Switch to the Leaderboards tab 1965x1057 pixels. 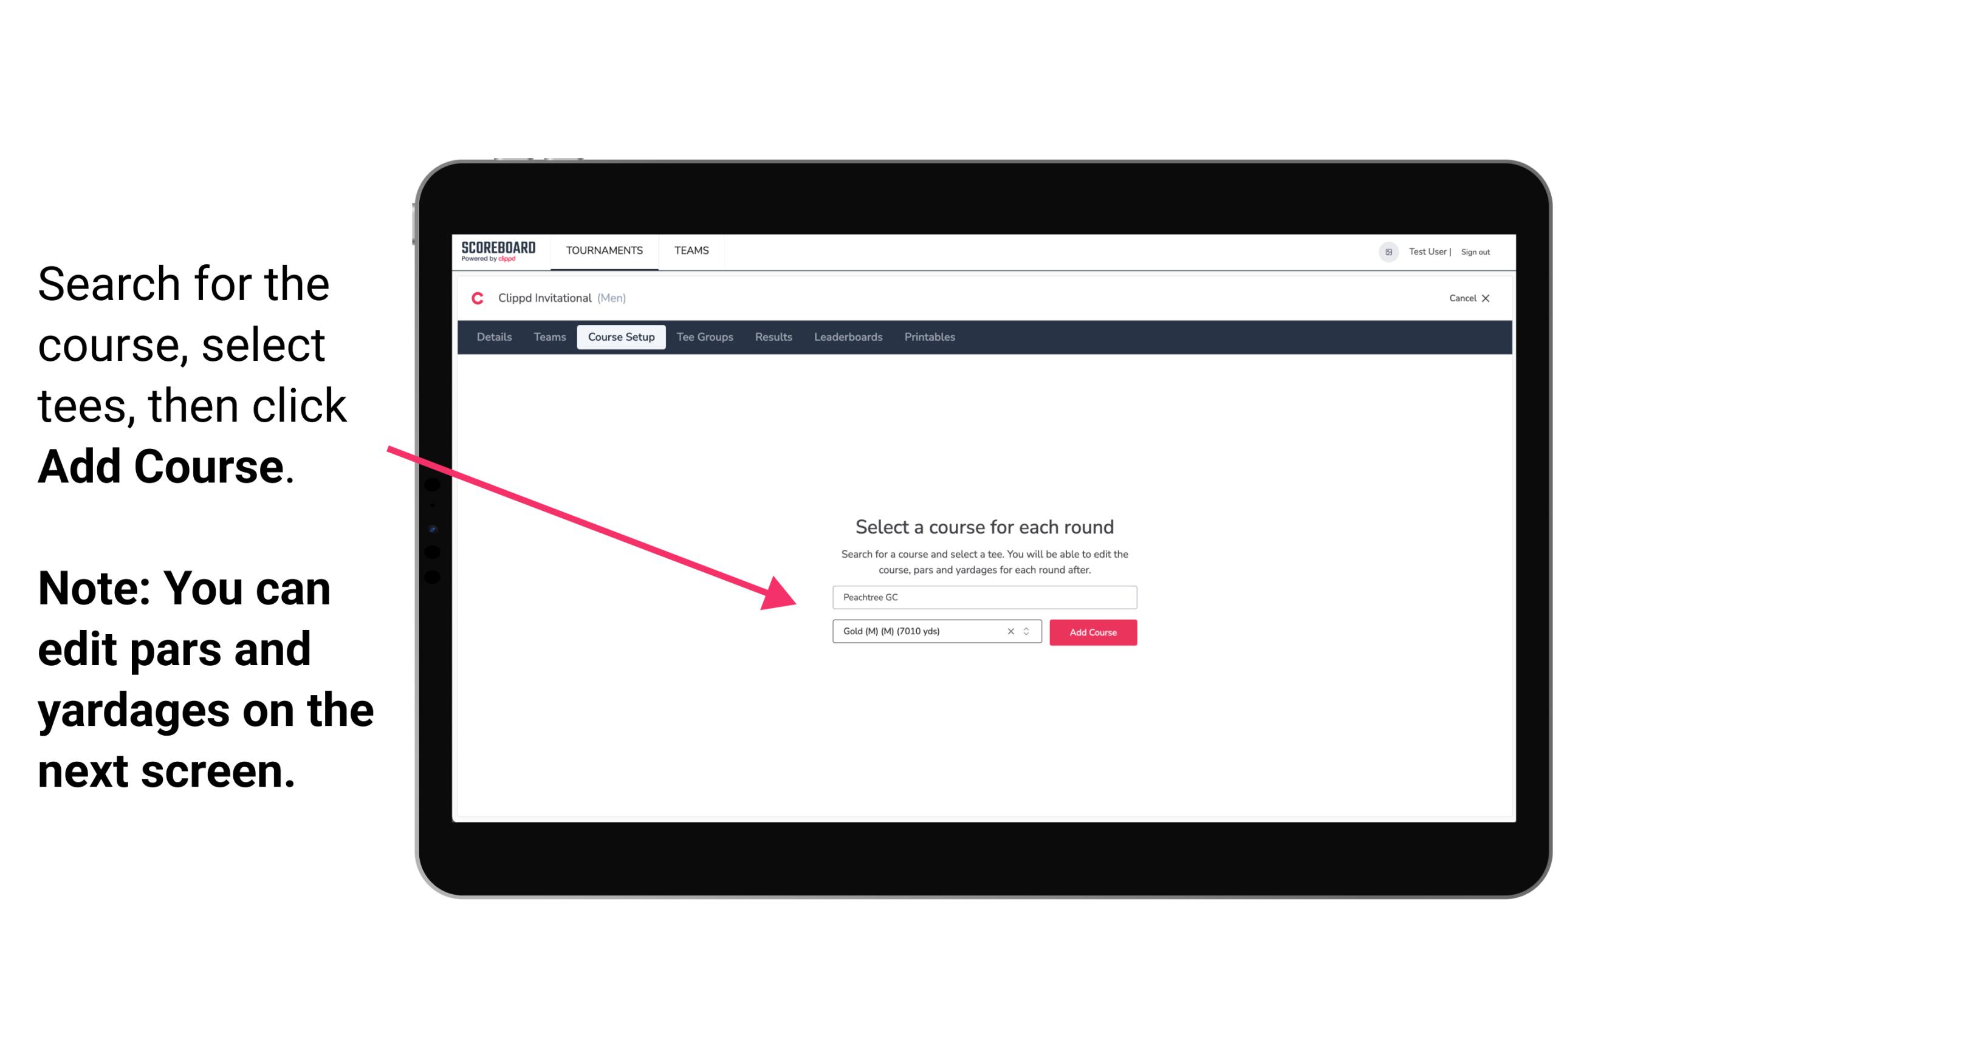(x=847, y=337)
